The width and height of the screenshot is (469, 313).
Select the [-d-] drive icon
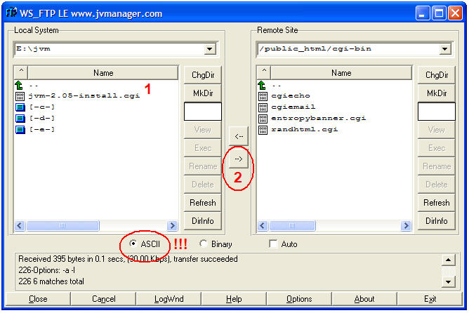click(20, 119)
